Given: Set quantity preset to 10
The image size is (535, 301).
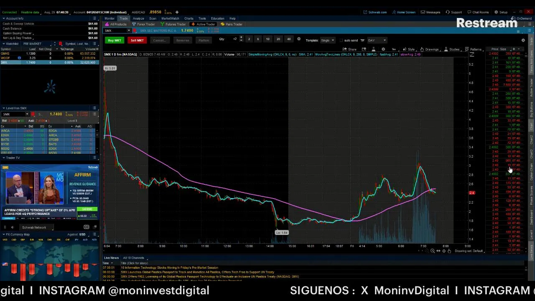Looking at the screenshot, I should click(267, 39).
